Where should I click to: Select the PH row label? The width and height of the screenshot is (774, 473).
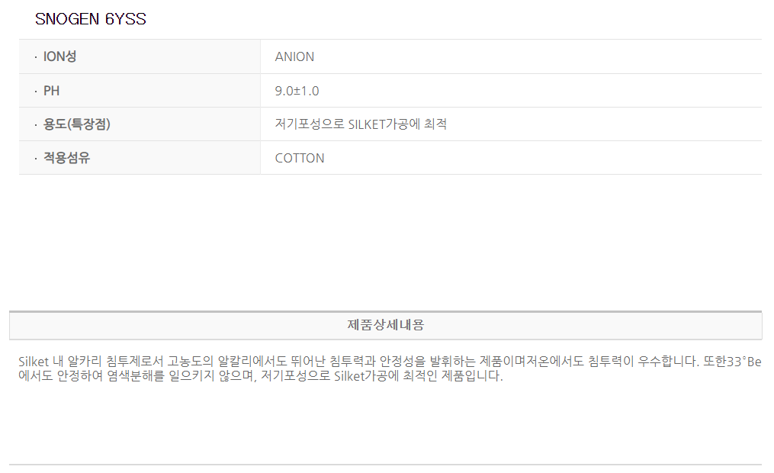coord(51,91)
